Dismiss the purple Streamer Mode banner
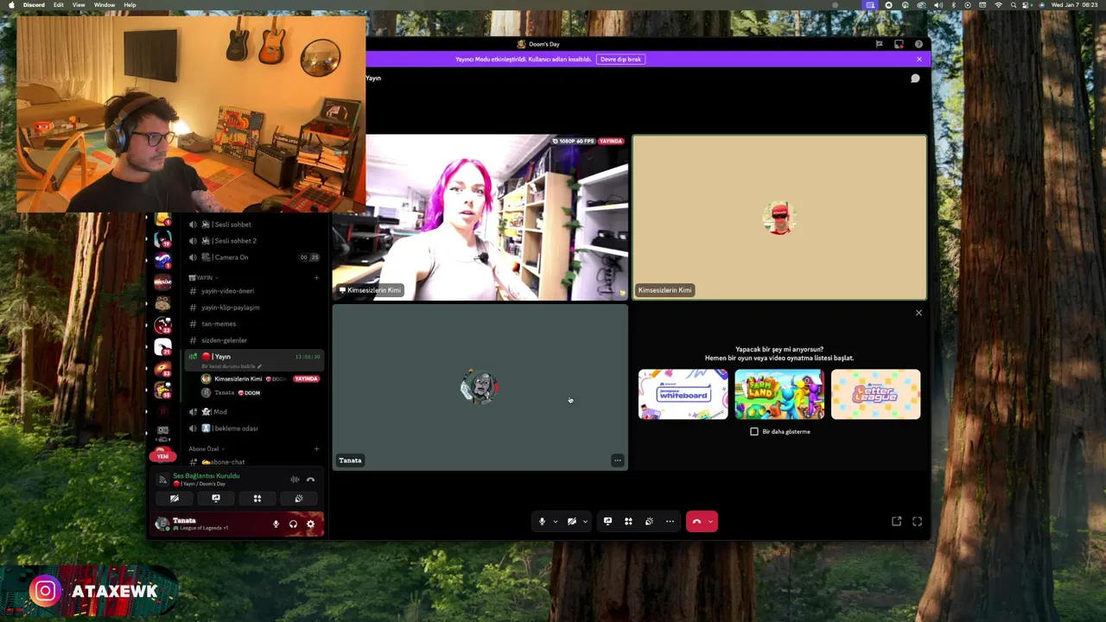 pos(919,60)
